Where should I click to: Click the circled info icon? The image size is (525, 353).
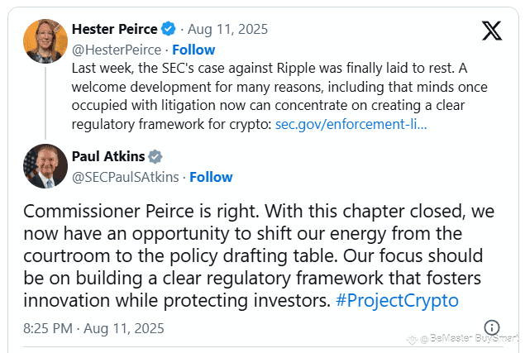click(x=492, y=327)
